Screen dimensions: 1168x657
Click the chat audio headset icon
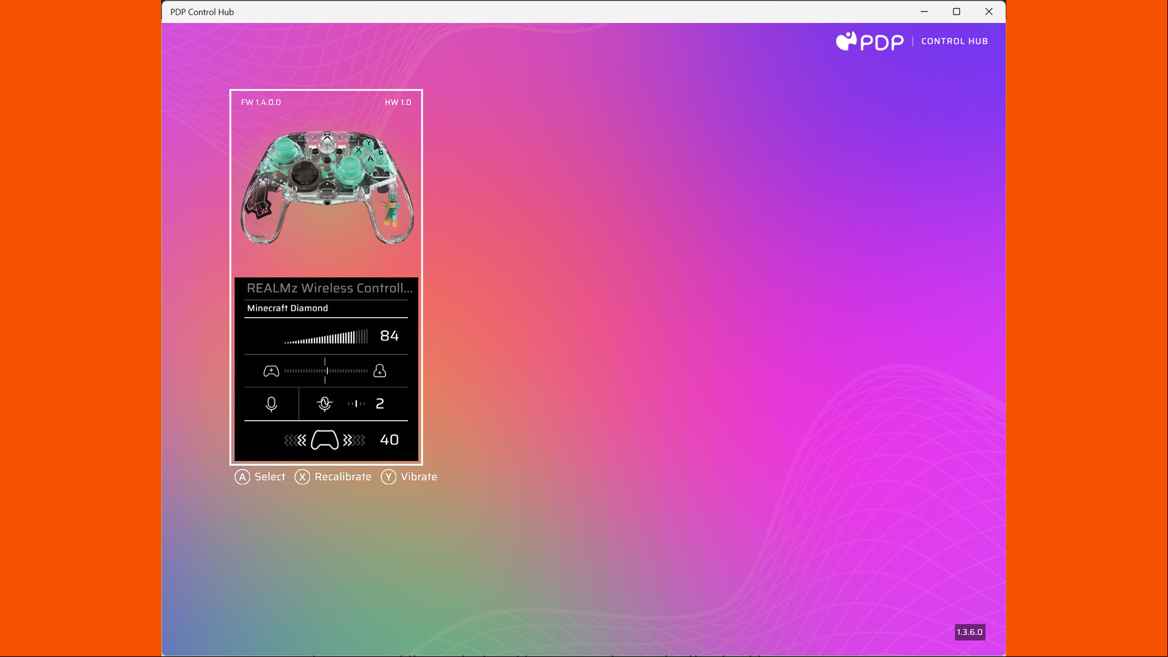[380, 371]
